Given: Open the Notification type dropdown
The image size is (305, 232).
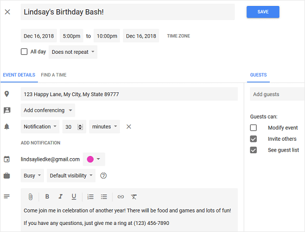Looking at the screenshot, I should [40, 127].
